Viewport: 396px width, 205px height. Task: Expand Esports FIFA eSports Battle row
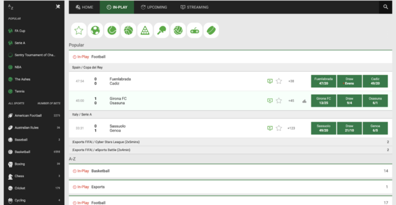tap(230, 150)
